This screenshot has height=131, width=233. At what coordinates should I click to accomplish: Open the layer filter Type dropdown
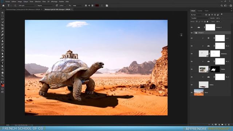pos(197,15)
